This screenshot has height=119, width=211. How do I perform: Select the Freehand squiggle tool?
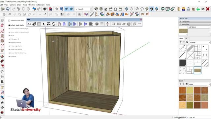(x=2, y=31)
